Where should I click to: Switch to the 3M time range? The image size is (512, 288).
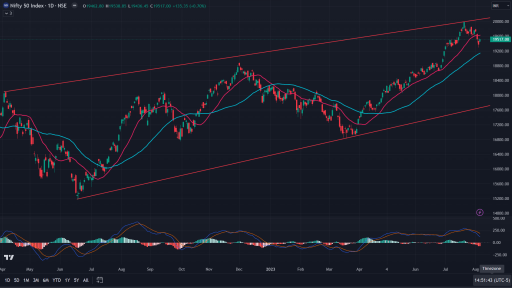36,280
